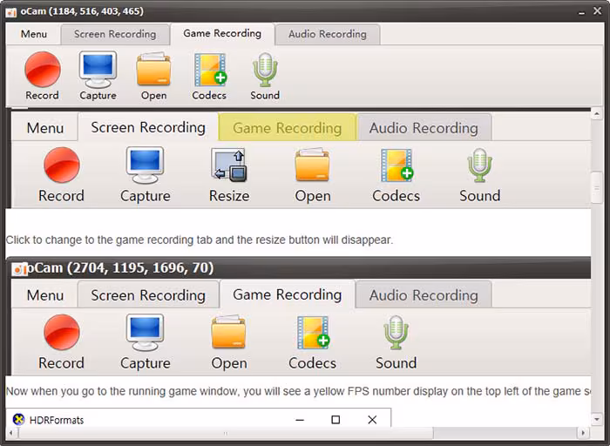Click the vertical scrollbar down arrow
The height and width of the screenshot is (446, 610).
point(596,419)
